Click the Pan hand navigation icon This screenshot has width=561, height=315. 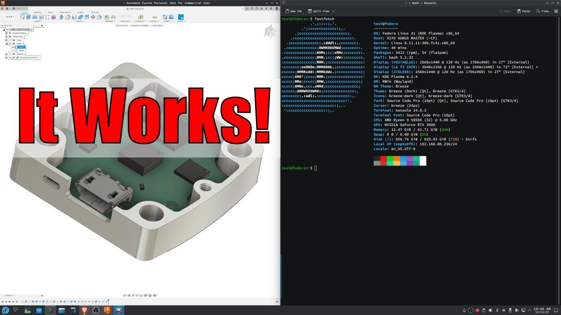pos(133,295)
